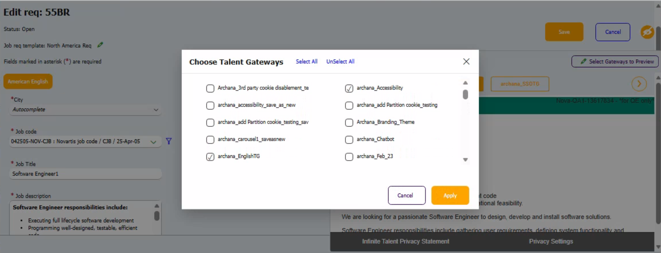Toggle the orange hide-preview eye icon

coord(647,32)
